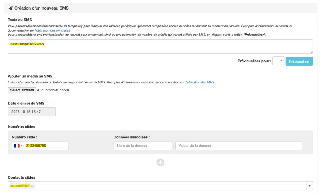Click the France flag country selector
Screen dimensions: 320x195
pos(16,146)
